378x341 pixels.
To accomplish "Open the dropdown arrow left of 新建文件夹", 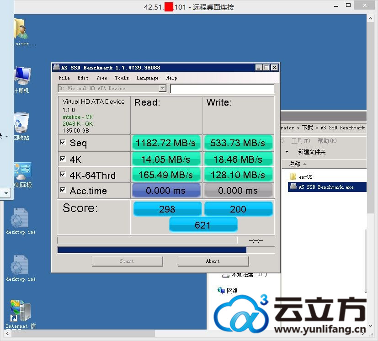I will (x=287, y=152).
